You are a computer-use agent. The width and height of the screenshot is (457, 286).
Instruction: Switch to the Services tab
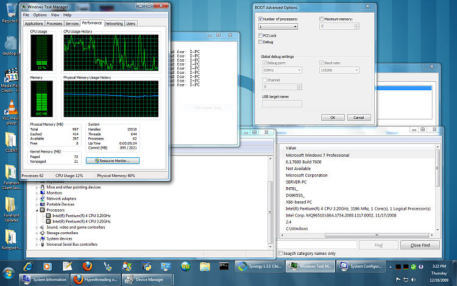click(72, 23)
